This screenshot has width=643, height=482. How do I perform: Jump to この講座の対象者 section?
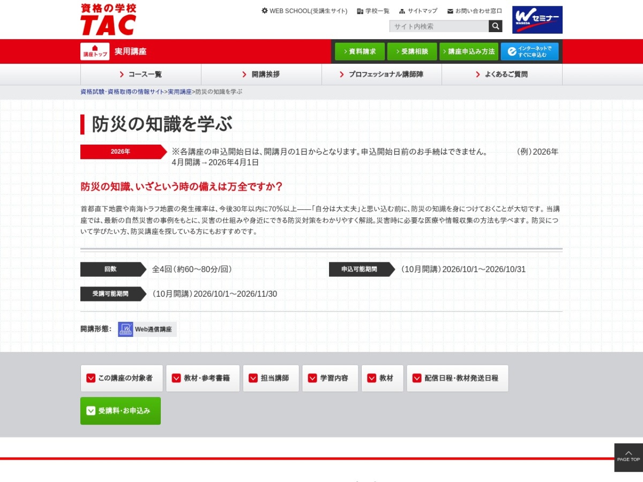122,378
